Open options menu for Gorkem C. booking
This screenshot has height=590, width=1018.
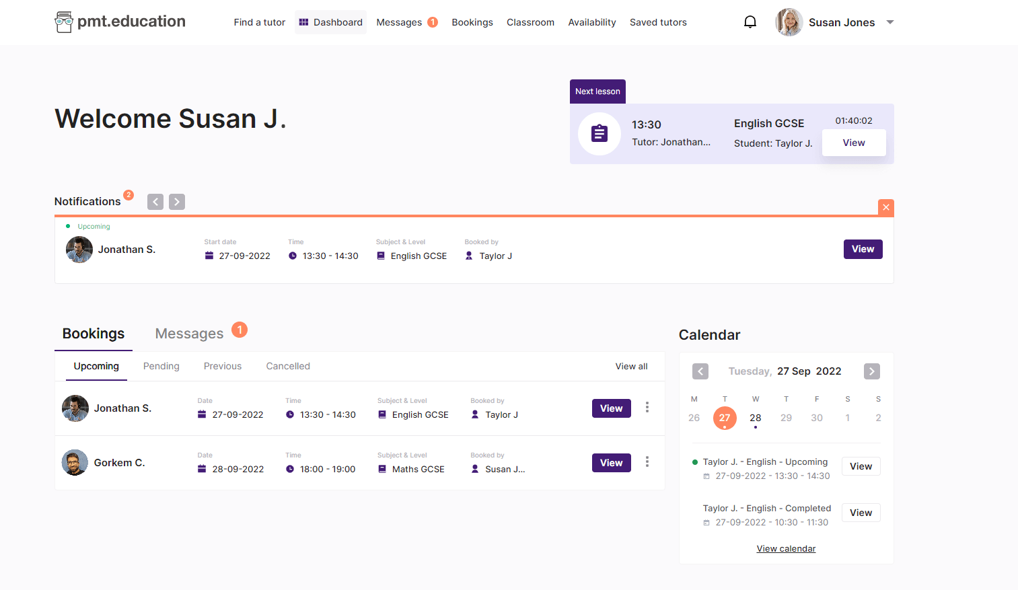click(x=647, y=462)
